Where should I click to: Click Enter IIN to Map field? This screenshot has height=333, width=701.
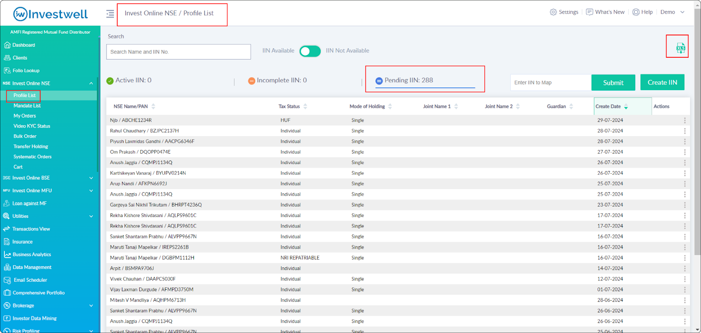coord(551,83)
